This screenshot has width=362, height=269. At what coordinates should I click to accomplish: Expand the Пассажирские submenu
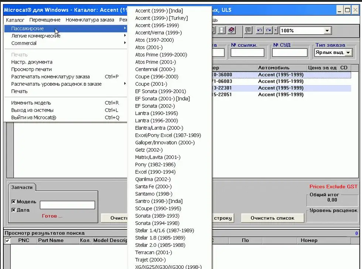(66, 28)
